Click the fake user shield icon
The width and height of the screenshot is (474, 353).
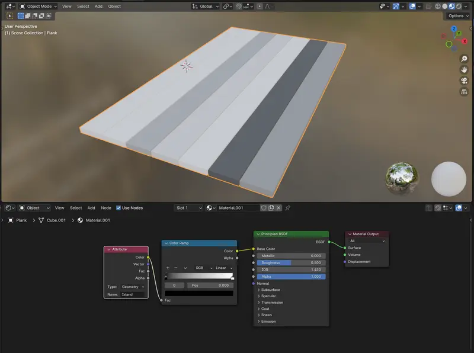tap(264, 208)
